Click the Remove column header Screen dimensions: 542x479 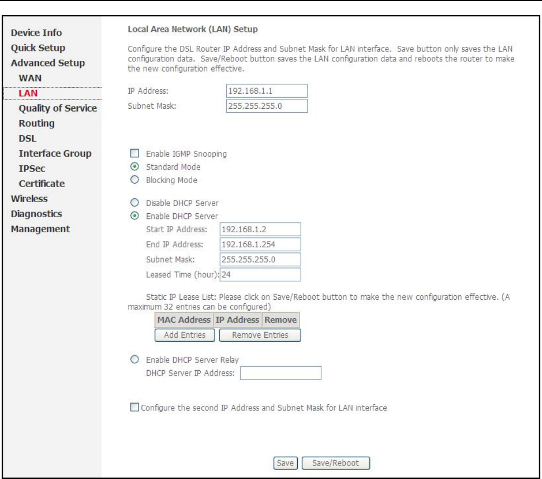pos(280,320)
